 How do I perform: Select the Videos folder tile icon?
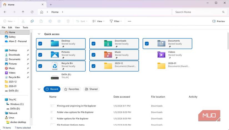pyautogui.click(x=161, y=54)
